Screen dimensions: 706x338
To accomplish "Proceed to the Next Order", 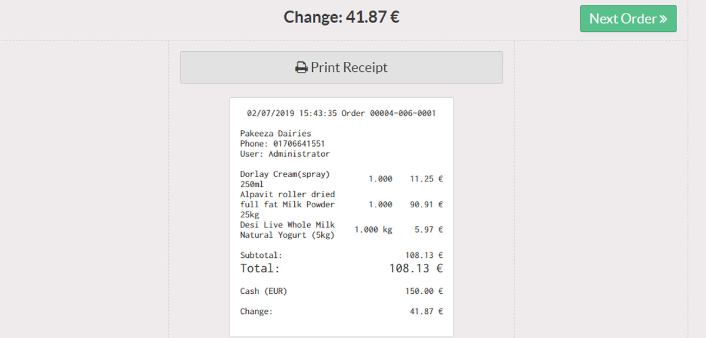I will [628, 19].
